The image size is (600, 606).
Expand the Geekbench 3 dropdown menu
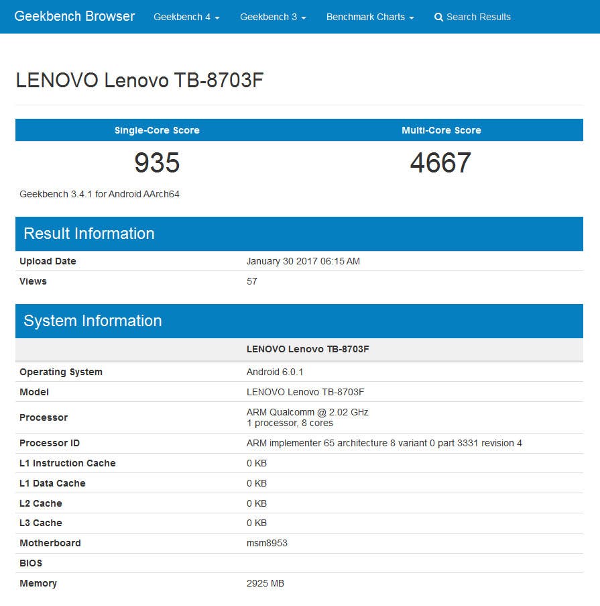pos(273,17)
